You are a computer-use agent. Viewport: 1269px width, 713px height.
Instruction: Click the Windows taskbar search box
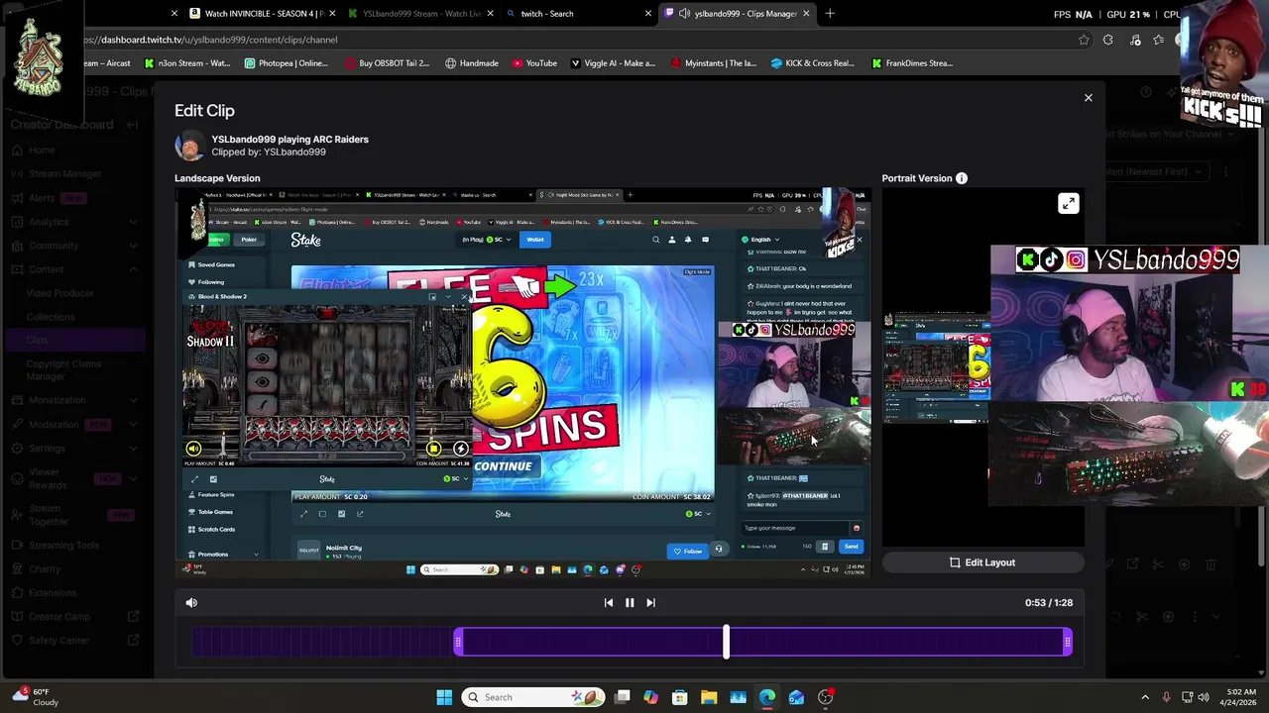coord(533,697)
